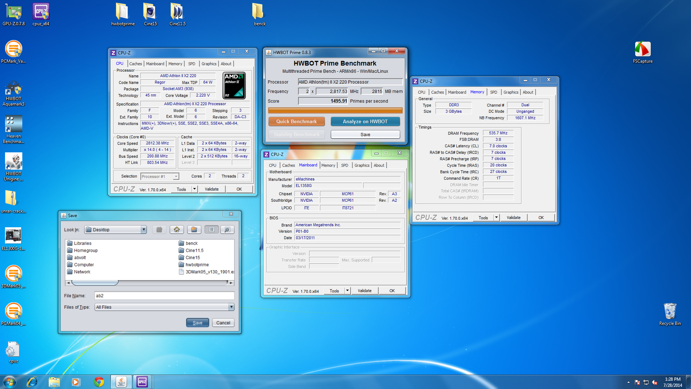Switch Save dialog to list view
The width and height of the screenshot is (691, 389).
212,229
